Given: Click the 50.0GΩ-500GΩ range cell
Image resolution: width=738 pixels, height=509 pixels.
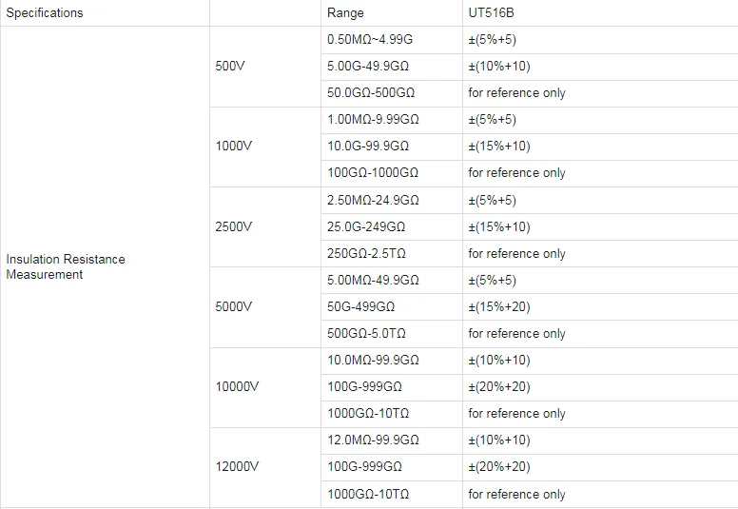Looking at the screenshot, I should click(371, 93).
